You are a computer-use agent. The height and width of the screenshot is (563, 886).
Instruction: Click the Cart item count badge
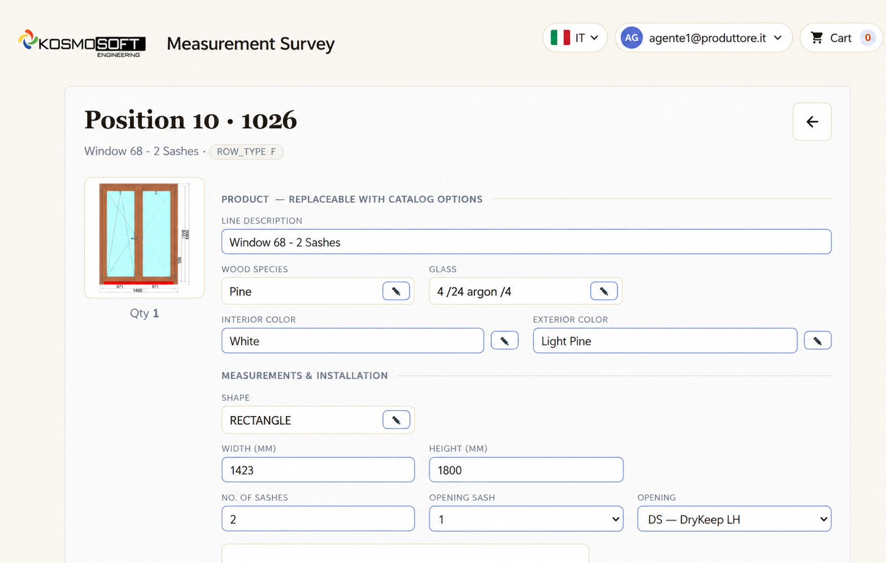point(867,38)
